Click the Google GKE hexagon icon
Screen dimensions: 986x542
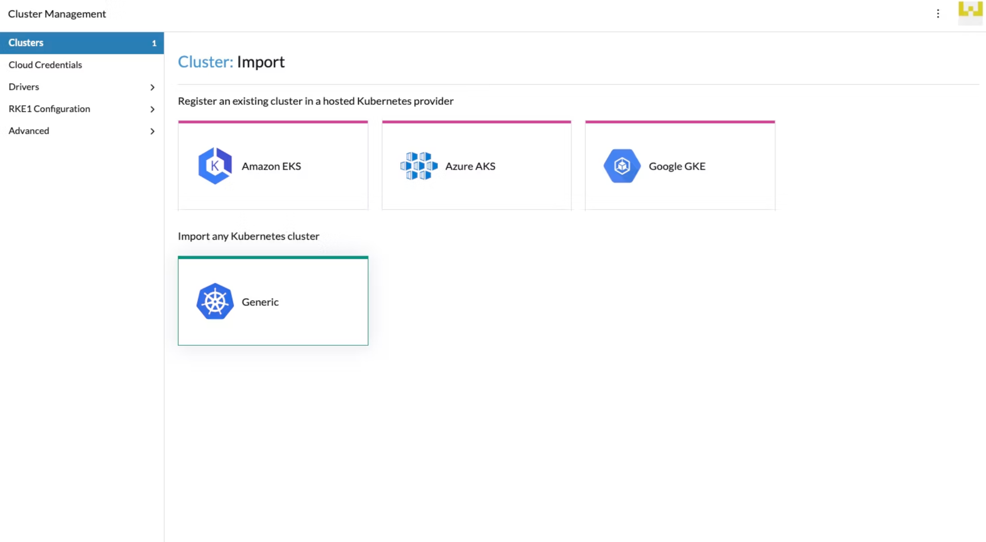coord(622,166)
